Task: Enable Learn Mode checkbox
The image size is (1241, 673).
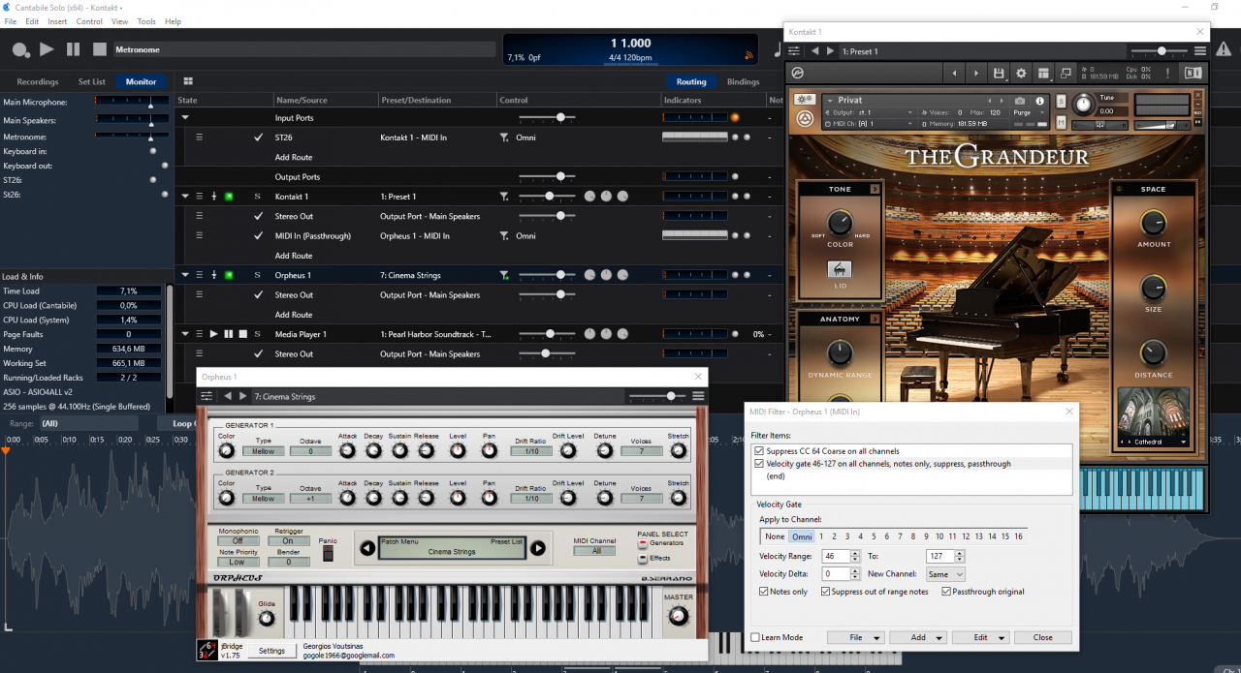Action: (755, 637)
